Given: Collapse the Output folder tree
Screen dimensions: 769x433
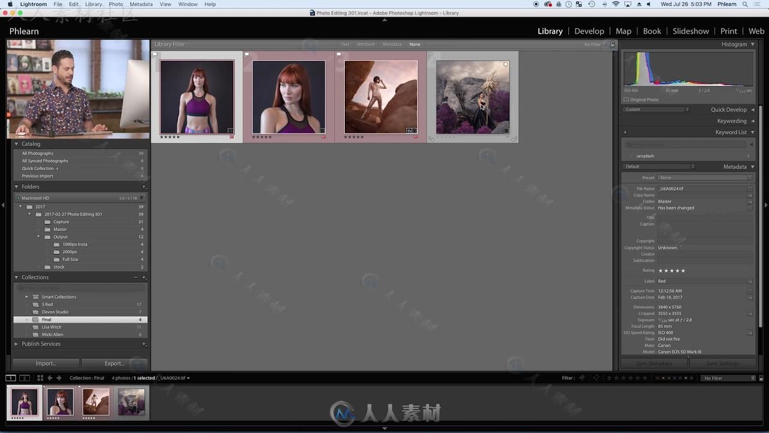Looking at the screenshot, I should 39,237.
